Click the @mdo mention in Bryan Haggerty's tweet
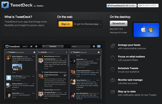The height and width of the screenshot is (104, 162). point(29,58)
